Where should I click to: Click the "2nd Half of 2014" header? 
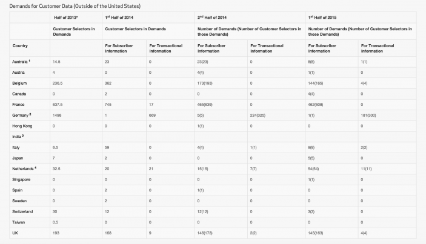click(216, 17)
